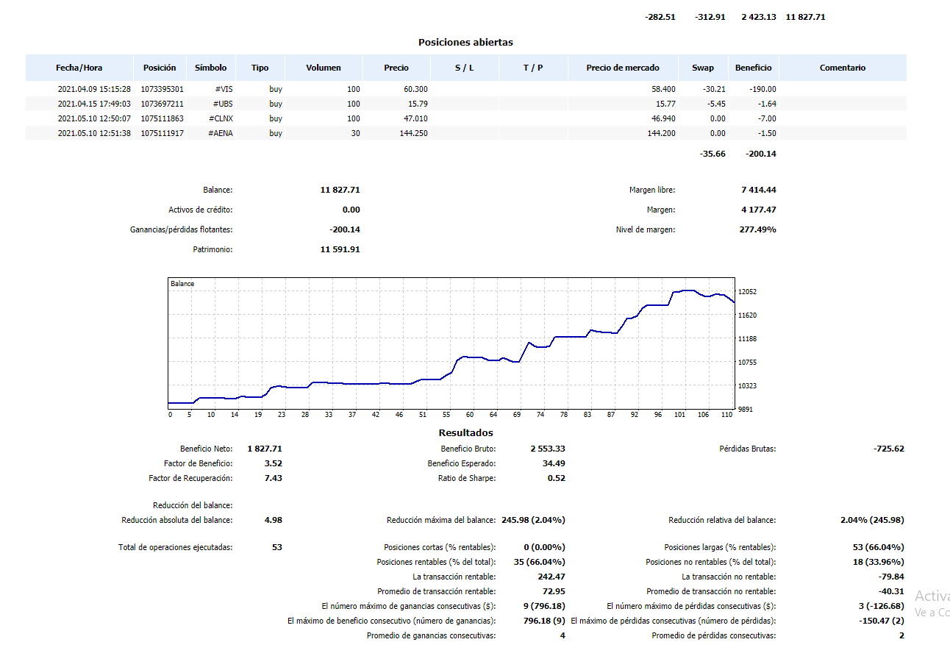Click the Resultados section heading
The image size is (950, 656).
[465, 433]
